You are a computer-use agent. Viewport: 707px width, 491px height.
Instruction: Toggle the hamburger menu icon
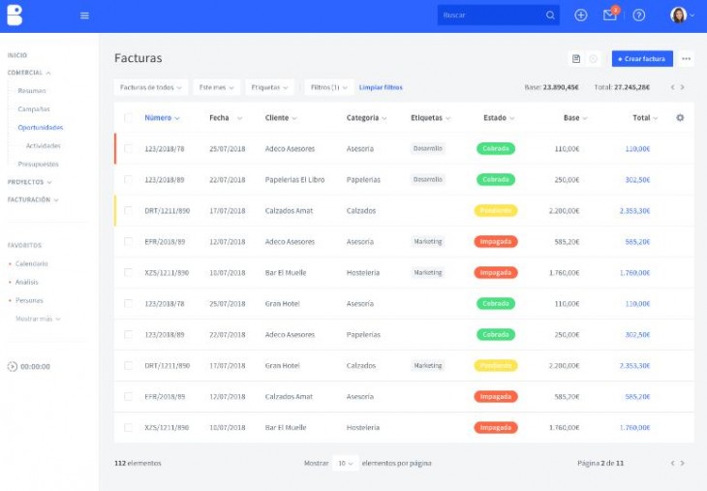coord(84,15)
